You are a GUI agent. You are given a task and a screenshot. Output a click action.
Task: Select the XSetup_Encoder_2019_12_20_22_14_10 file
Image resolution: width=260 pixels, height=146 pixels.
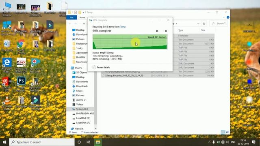tap(124, 75)
